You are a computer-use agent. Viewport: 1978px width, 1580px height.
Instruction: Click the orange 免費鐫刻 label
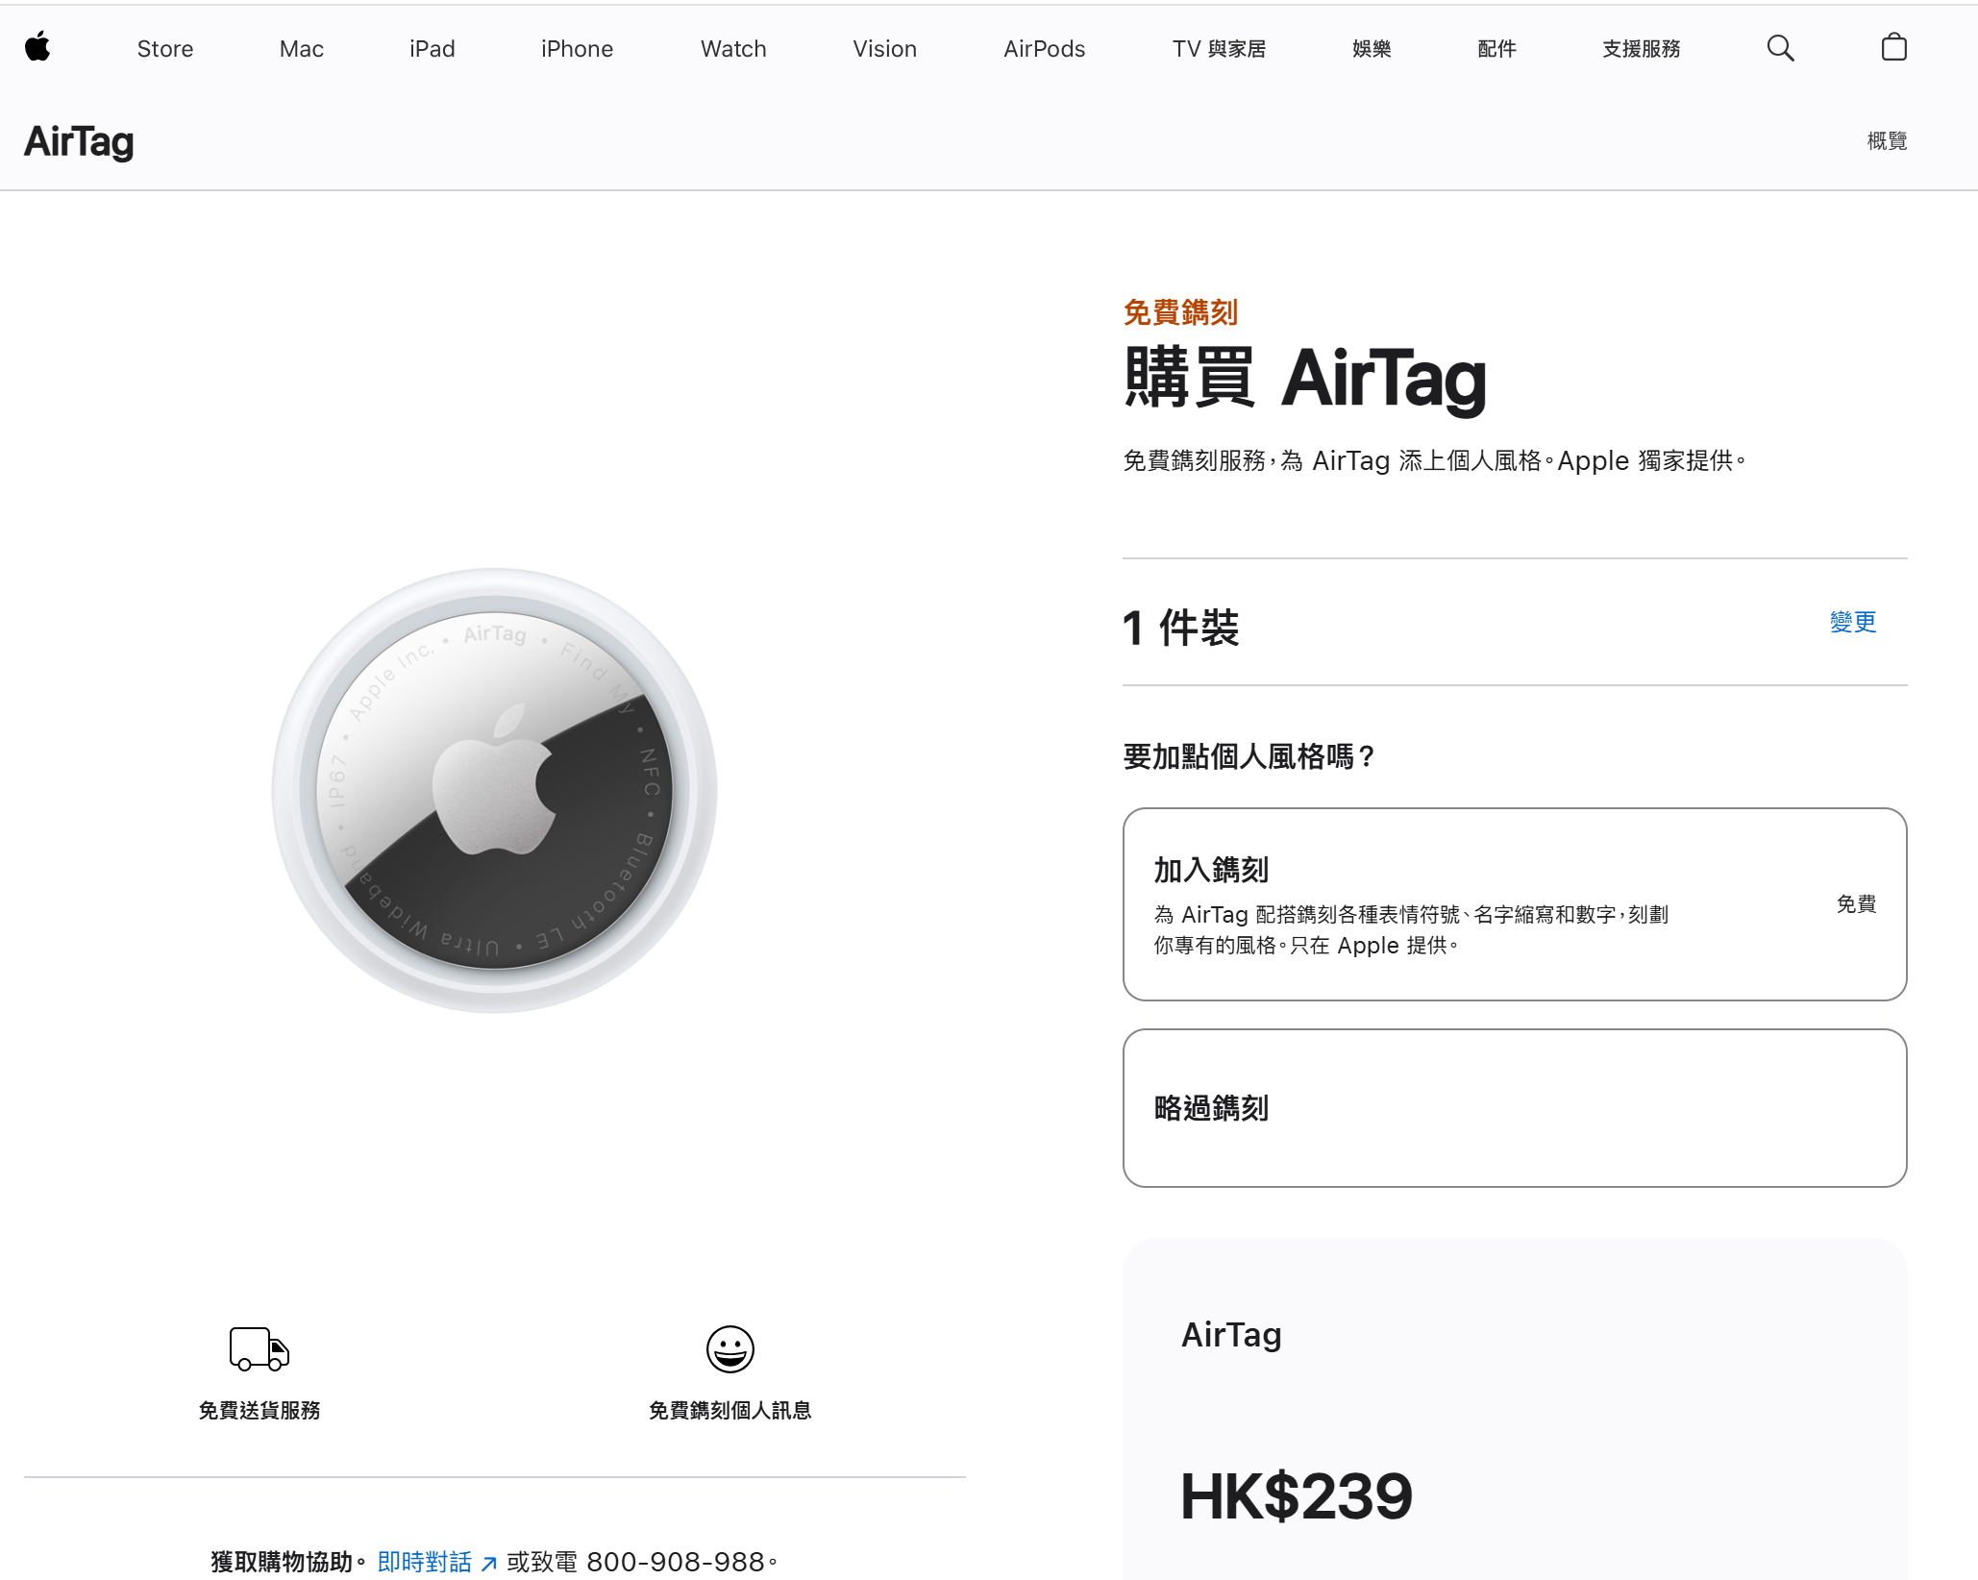click(x=1180, y=312)
